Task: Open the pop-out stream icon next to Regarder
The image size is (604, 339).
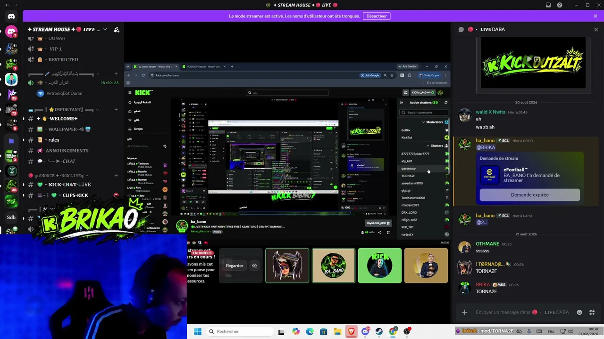Action: pyautogui.click(x=254, y=266)
